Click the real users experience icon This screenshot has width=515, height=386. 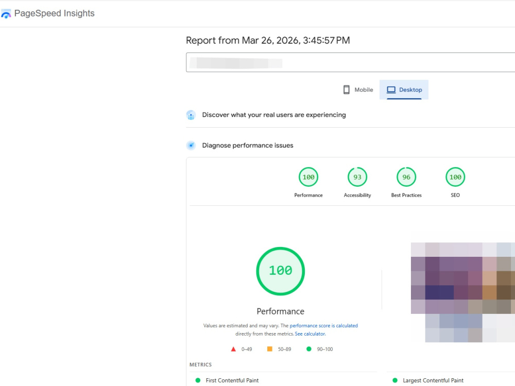click(x=191, y=115)
